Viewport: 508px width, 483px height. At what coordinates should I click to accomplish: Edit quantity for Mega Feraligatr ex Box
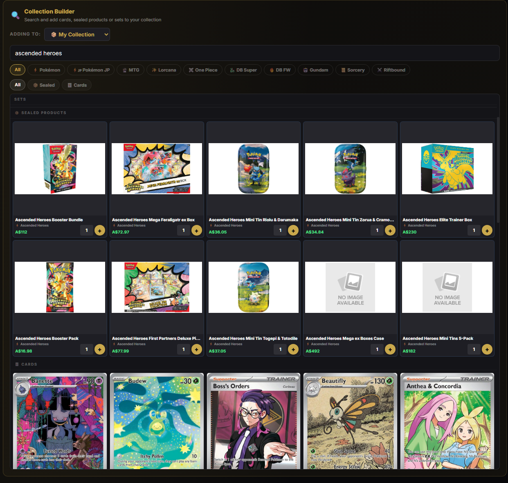click(184, 230)
